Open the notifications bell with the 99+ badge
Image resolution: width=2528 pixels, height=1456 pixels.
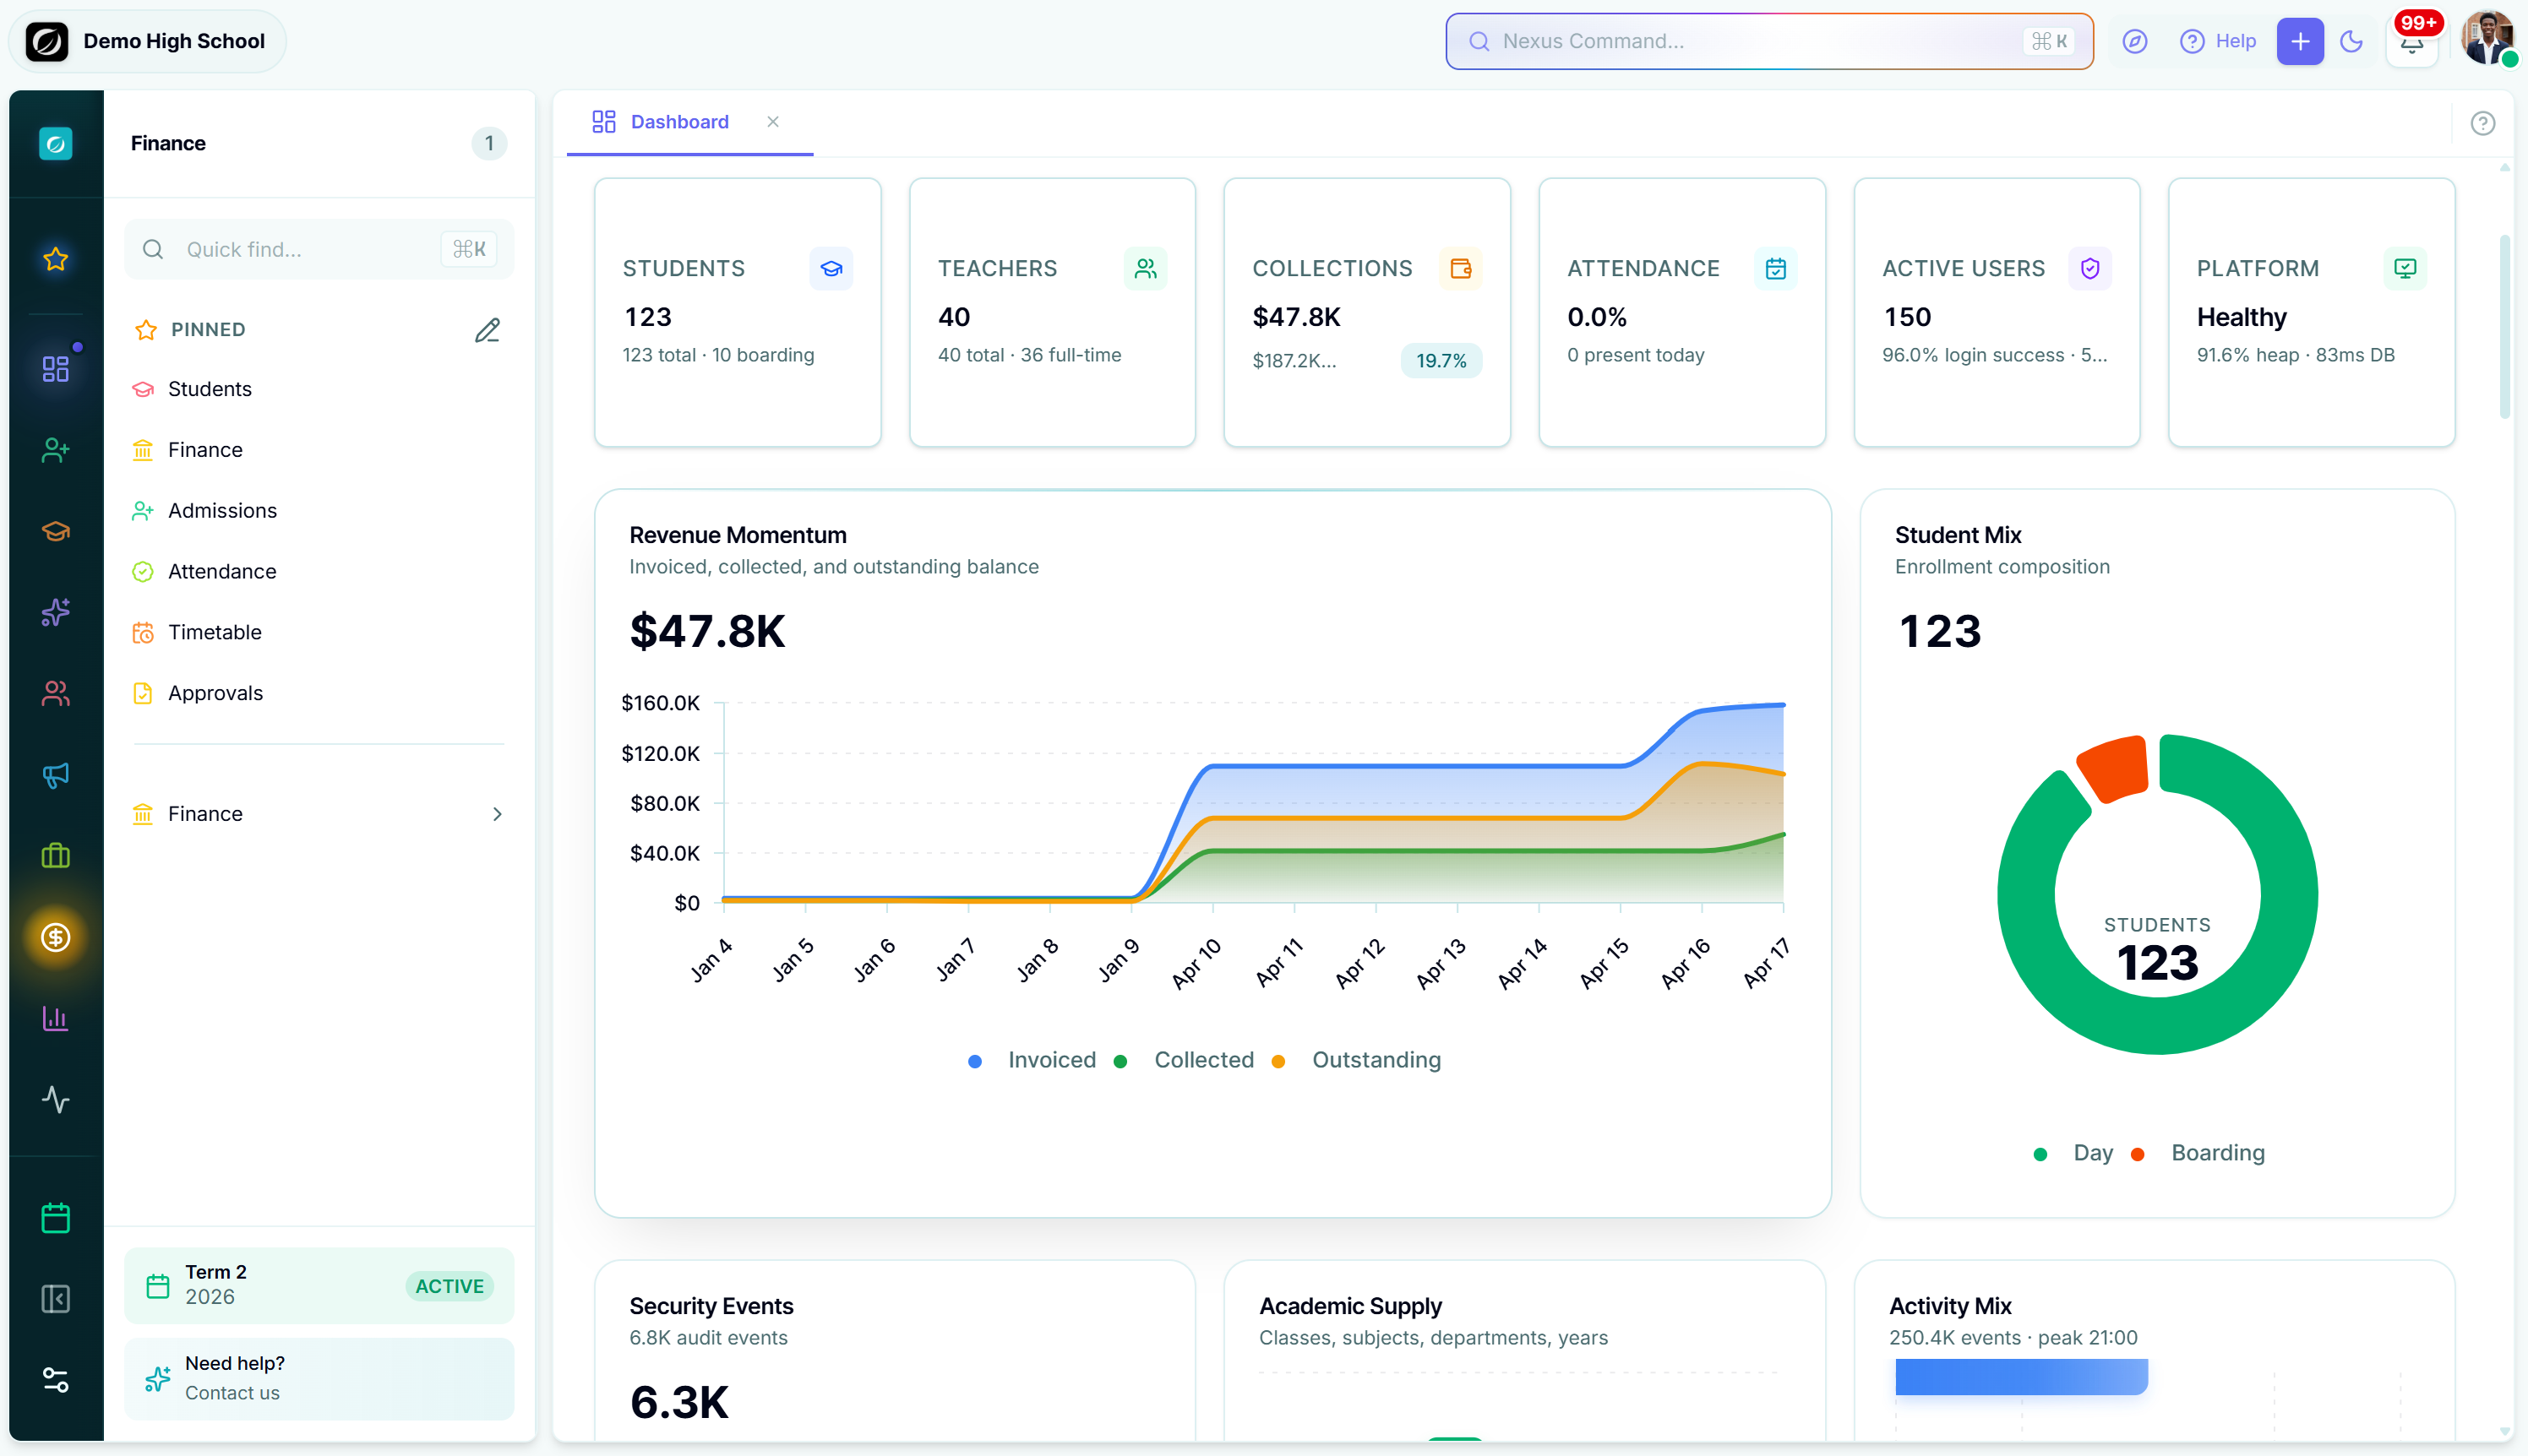pyautogui.click(x=2412, y=42)
